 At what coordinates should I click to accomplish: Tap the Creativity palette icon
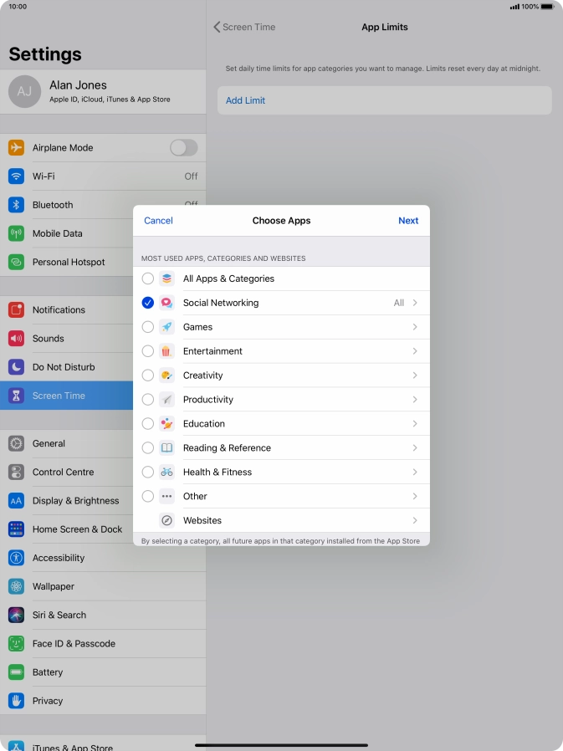pos(166,375)
